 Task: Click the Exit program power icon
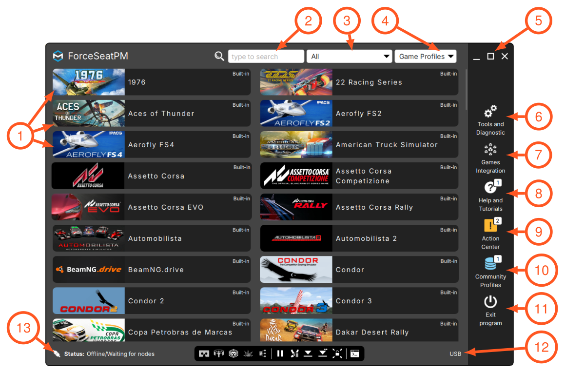(x=490, y=302)
